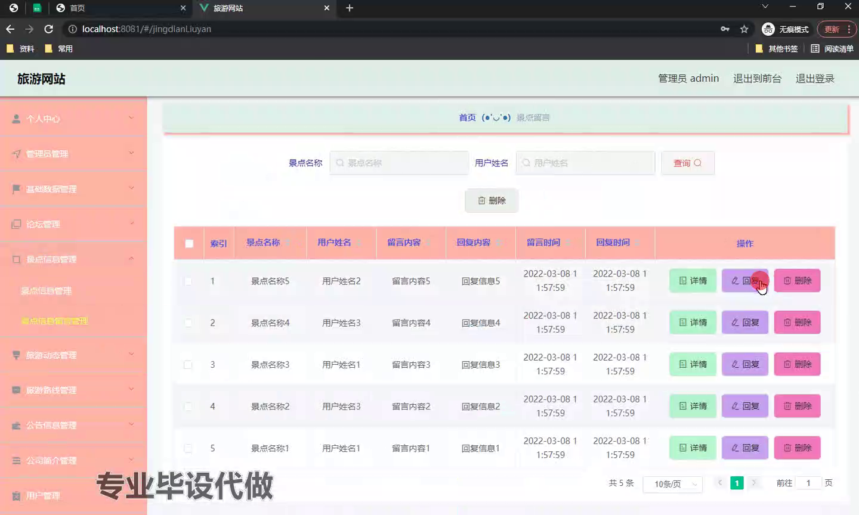Click 退出登录 link
859x515 pixels.
[815, 78]
